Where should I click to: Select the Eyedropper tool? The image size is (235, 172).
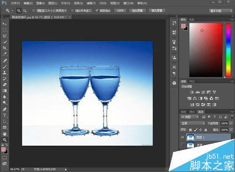pos(5,54)
